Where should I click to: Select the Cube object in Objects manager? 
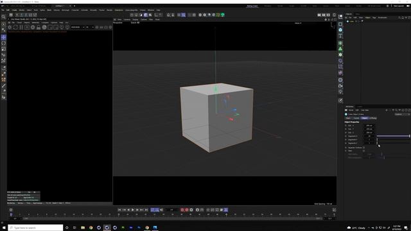(351, 21)
